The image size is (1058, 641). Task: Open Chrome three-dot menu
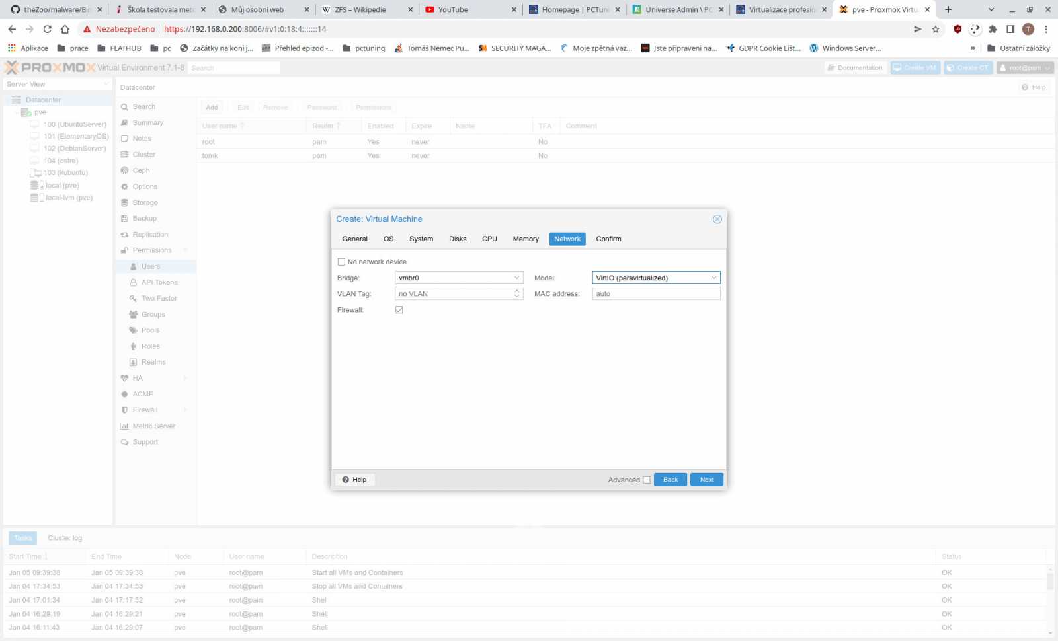[1046, 29]
